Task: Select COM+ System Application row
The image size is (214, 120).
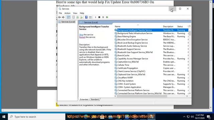Action: pos(151,87)
